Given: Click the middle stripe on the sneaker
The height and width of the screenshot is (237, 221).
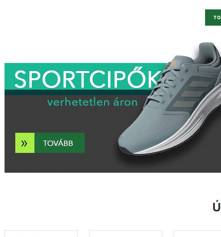Looking at the screenshot, I should pos(192,94).
